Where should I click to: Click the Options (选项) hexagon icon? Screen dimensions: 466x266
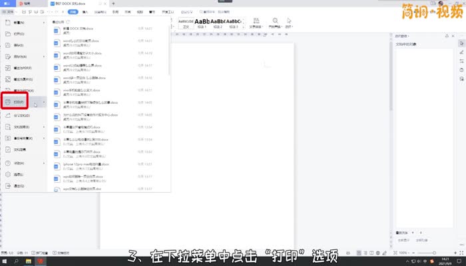click(8, 174)
